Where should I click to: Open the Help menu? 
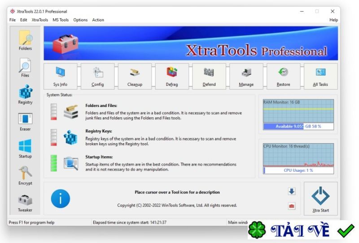[333, 20]
